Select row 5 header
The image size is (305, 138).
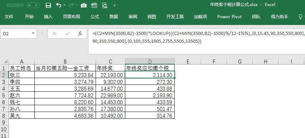tap(4, 95)
